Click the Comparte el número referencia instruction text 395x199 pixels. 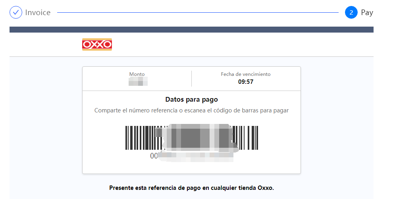[x=191, y=110]
